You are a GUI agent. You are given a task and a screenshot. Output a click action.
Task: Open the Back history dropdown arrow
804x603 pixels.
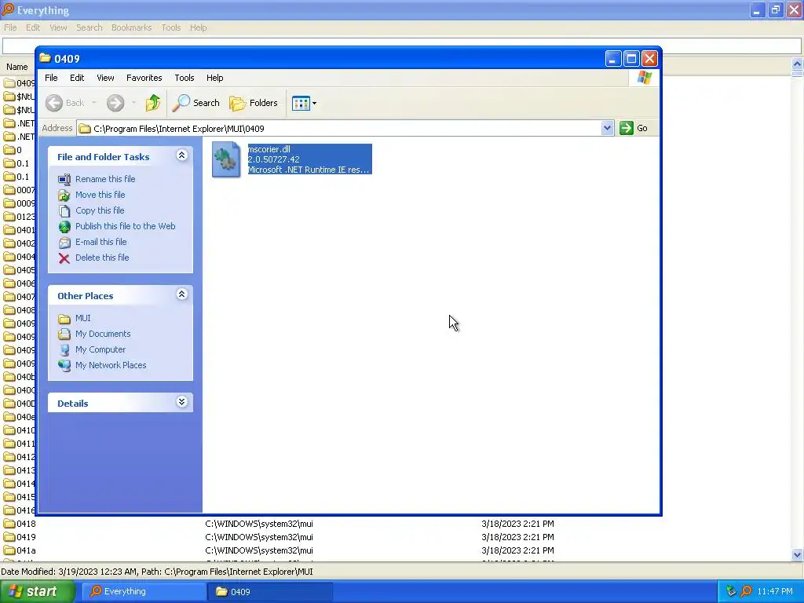point(94,103)
